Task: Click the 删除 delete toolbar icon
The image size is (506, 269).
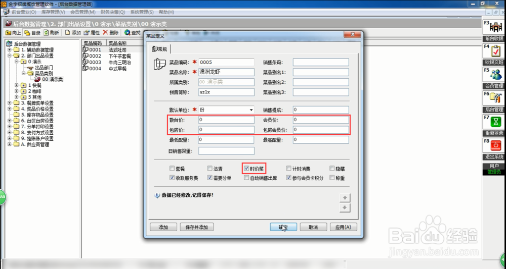Action: [111, 33]
